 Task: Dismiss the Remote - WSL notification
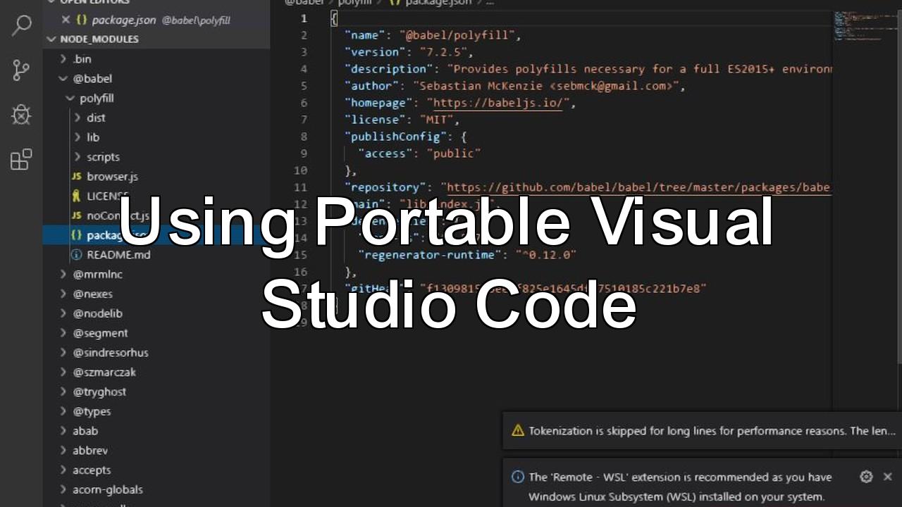[887, 477]
